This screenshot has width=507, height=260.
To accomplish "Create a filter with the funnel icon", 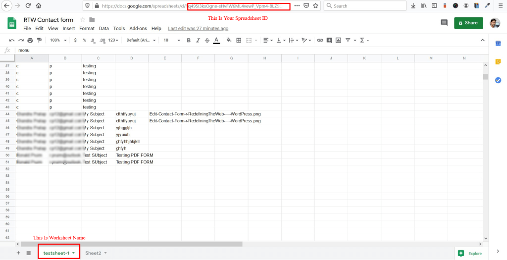I will [348, 41].
